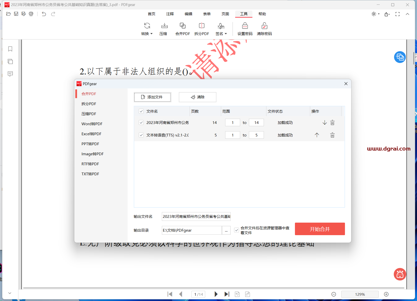The image size is (417, 301).
Task: Move first file down with arrow
Action: tap(325, 122)
